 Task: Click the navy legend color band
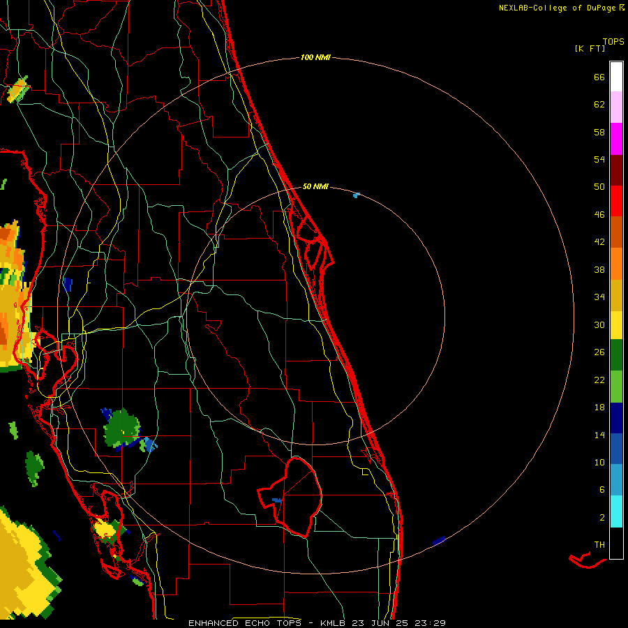616,418
